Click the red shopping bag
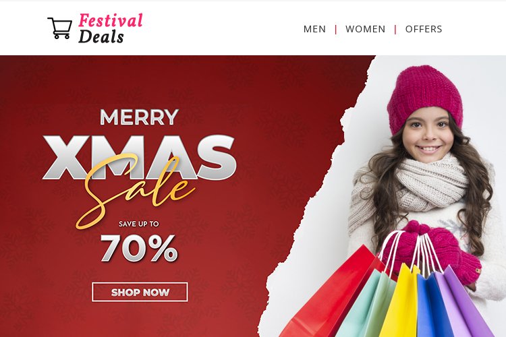506x337 pixels. click(333, 297)
